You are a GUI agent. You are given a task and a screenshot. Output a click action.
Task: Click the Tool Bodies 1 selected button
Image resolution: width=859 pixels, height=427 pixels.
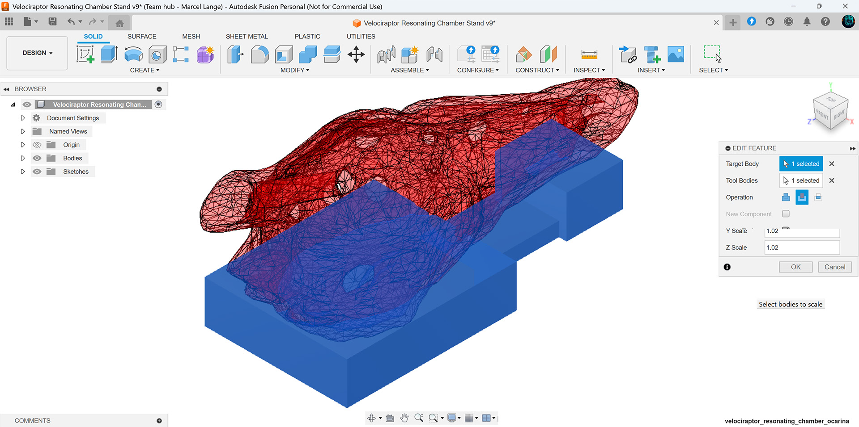[x=801, y=180]
